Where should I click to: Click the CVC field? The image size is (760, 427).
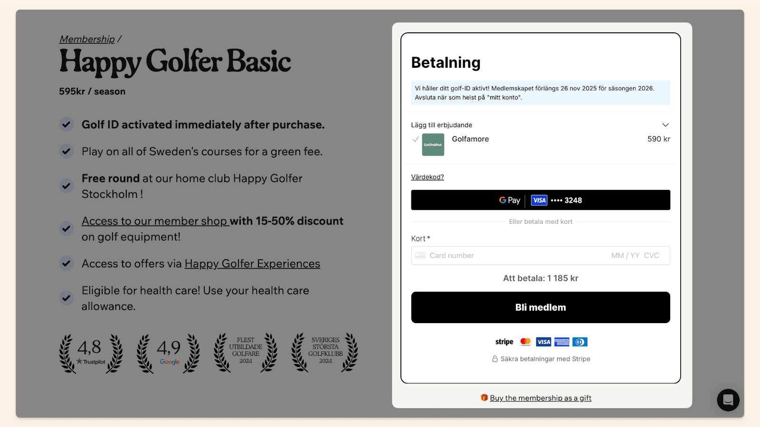651,256
